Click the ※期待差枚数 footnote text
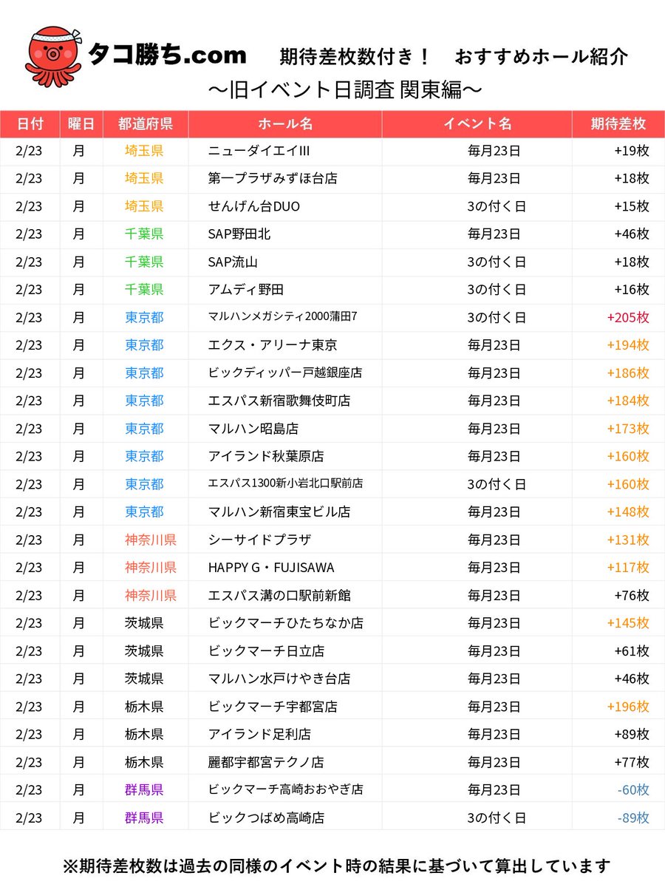 pyautogui.click(x=338, y=865)
